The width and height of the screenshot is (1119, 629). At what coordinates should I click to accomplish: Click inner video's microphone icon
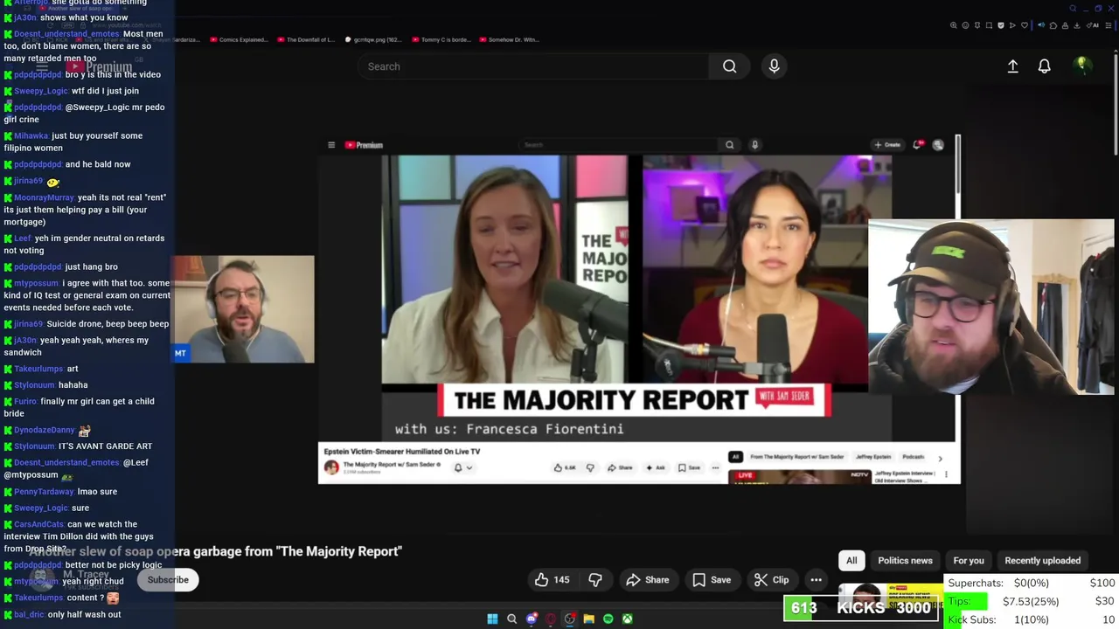click(754, 145)
